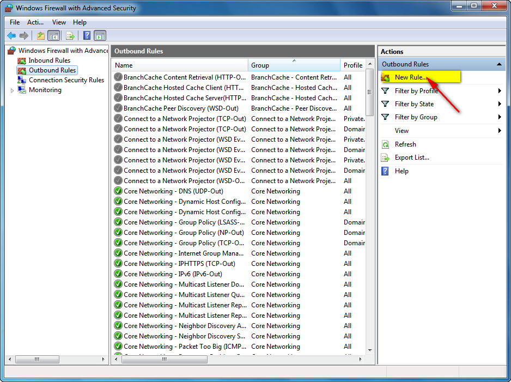Click rules list scroll down arrow

point(369,350)
